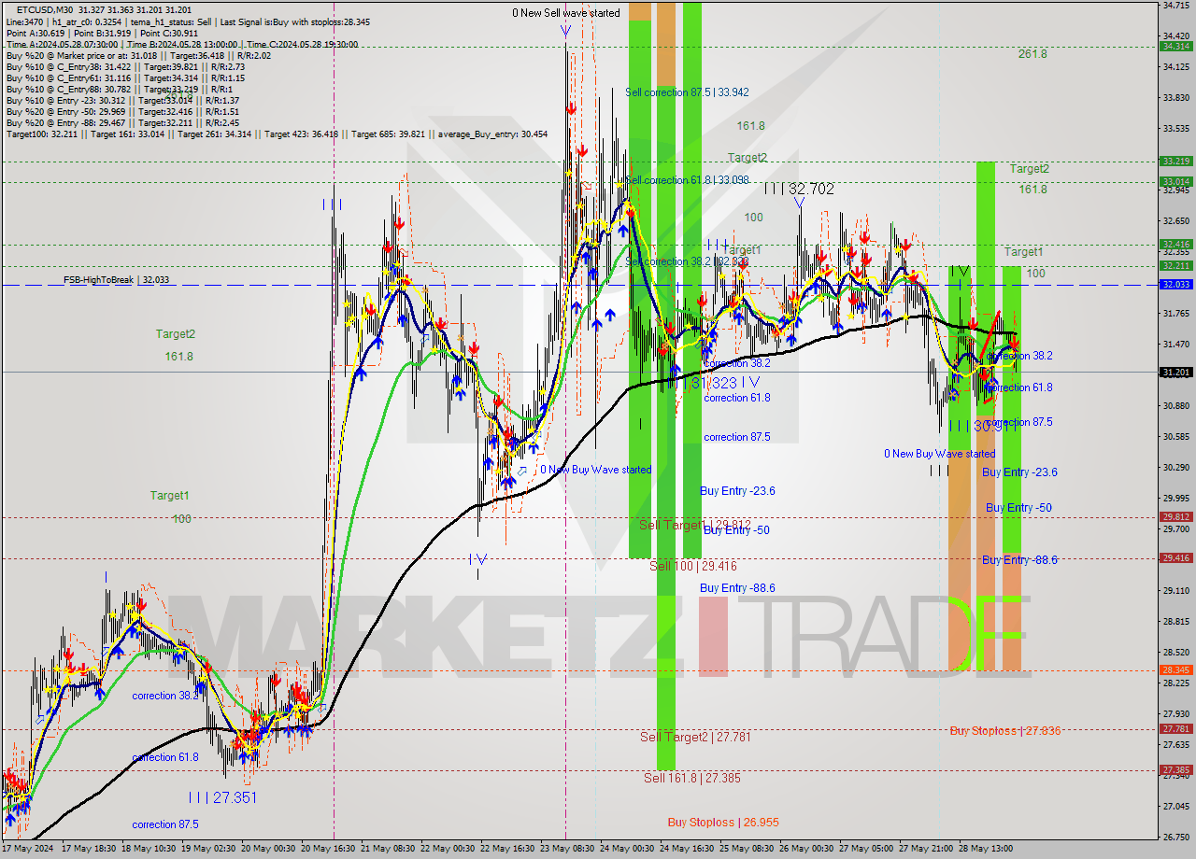The width and height of the screenshot is (1196, 859).
Task: Click the current price 31.201 axis tag
Action: pyautogui.click(x=1175, y=372)
